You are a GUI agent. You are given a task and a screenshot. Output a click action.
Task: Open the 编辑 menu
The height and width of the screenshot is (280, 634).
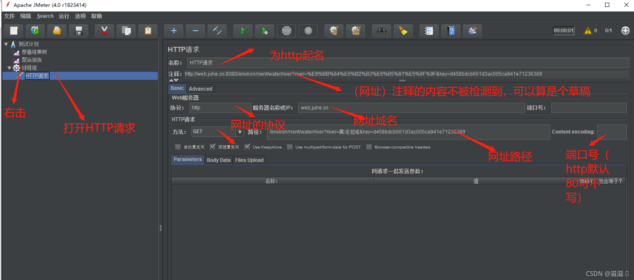tap(25, 16)
